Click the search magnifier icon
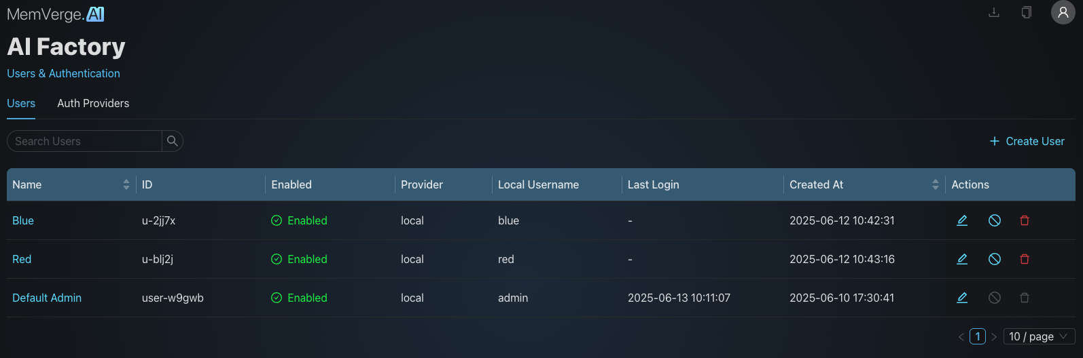The width and height of the screenshot is (1083, 358). 173,141
